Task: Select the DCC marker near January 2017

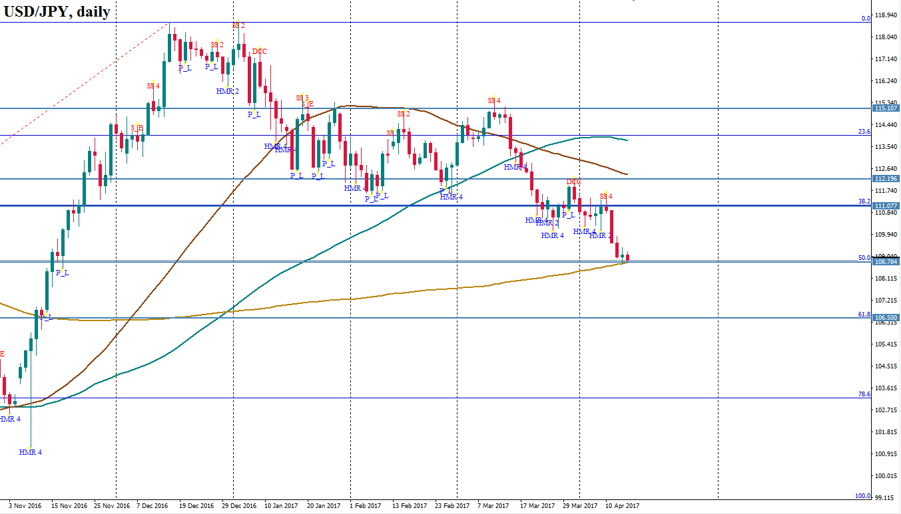Action: 260,52
